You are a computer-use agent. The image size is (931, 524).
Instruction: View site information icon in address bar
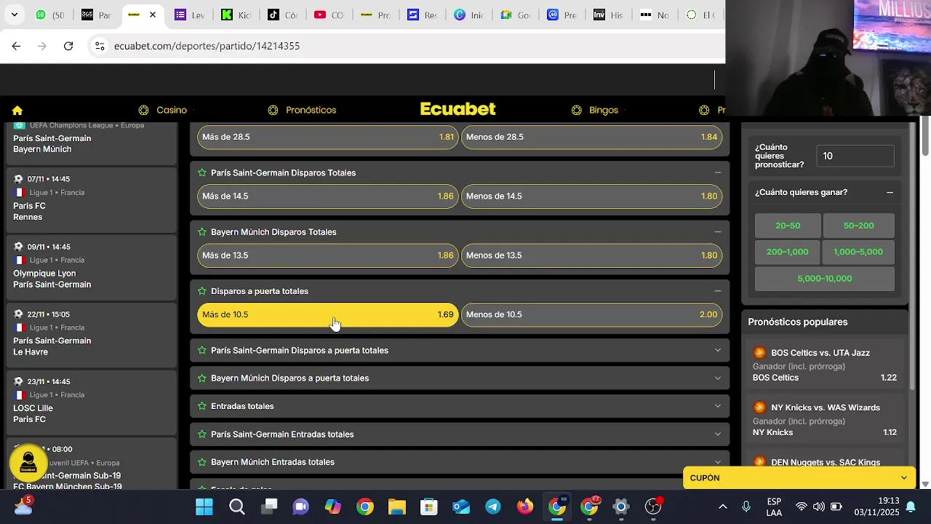point(100,46)
